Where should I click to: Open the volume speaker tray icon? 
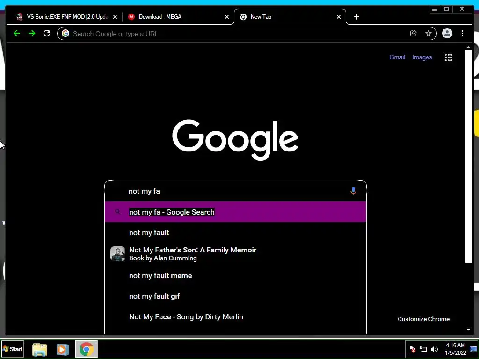(x=434, y=349)
